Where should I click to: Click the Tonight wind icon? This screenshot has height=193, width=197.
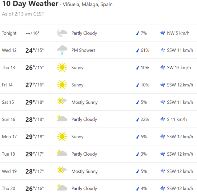coord(163,33)
